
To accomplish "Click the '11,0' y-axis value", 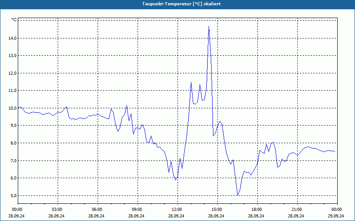I will [x=13, y=91].
